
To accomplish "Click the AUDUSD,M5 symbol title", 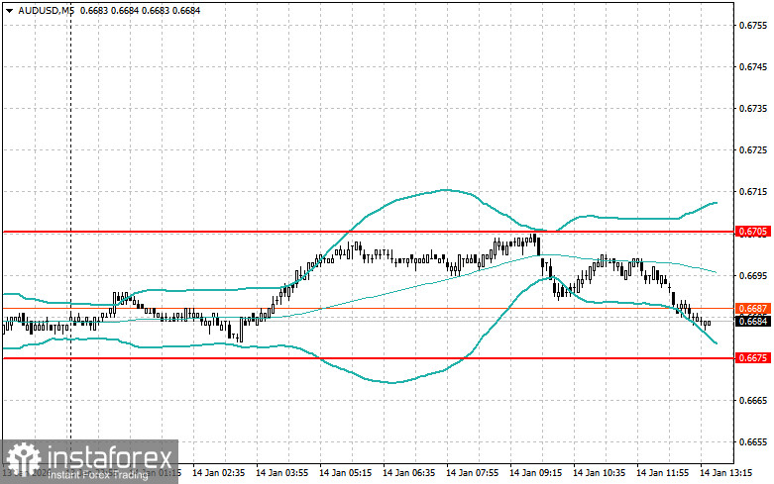I will [46, 10].
